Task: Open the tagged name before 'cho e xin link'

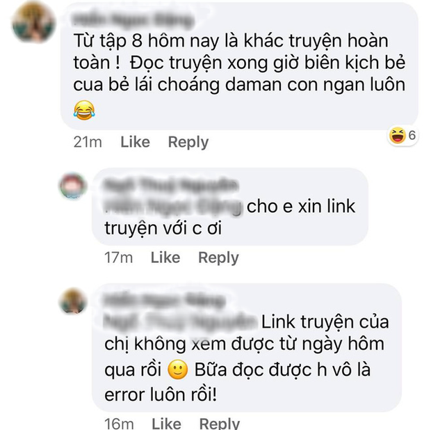Action: pos(174,207)
